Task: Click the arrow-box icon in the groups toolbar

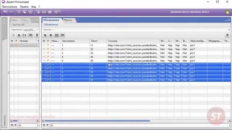Action: click(25, 35)
